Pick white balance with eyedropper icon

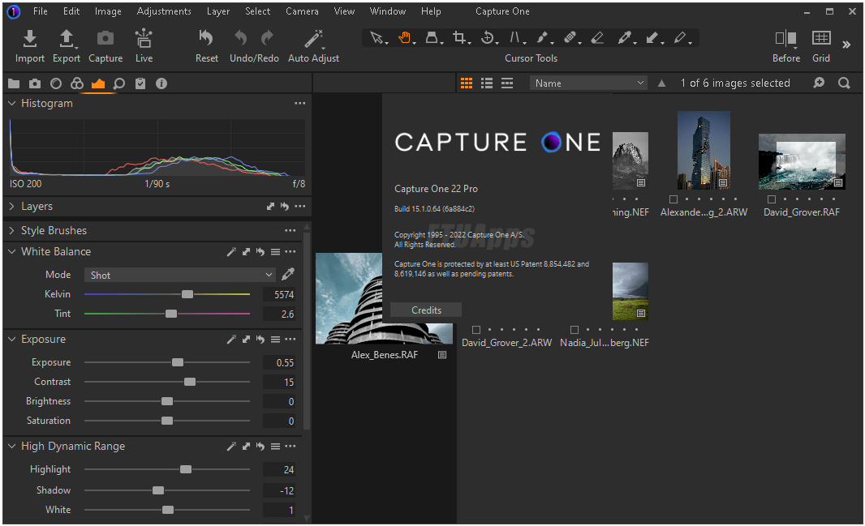(287, 275)
